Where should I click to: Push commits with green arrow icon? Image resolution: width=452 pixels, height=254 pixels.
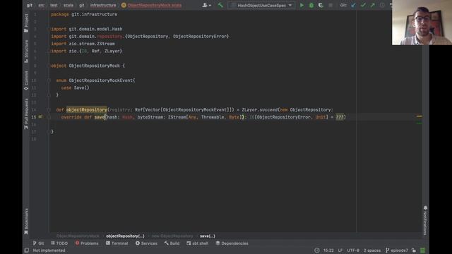tap(372, 5)
